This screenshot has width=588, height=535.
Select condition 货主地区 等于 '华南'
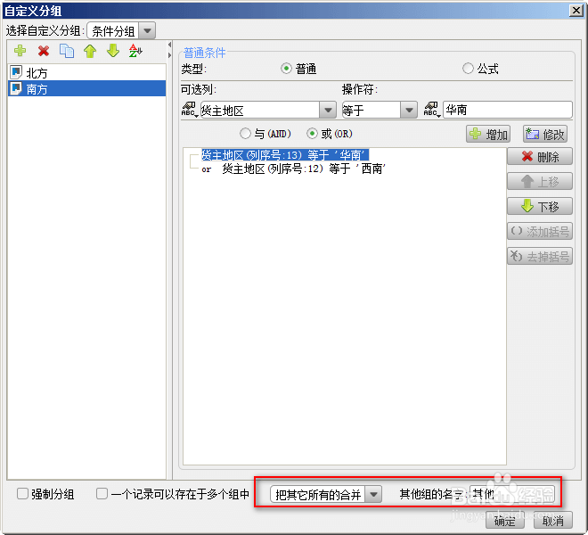coord(285,154)
